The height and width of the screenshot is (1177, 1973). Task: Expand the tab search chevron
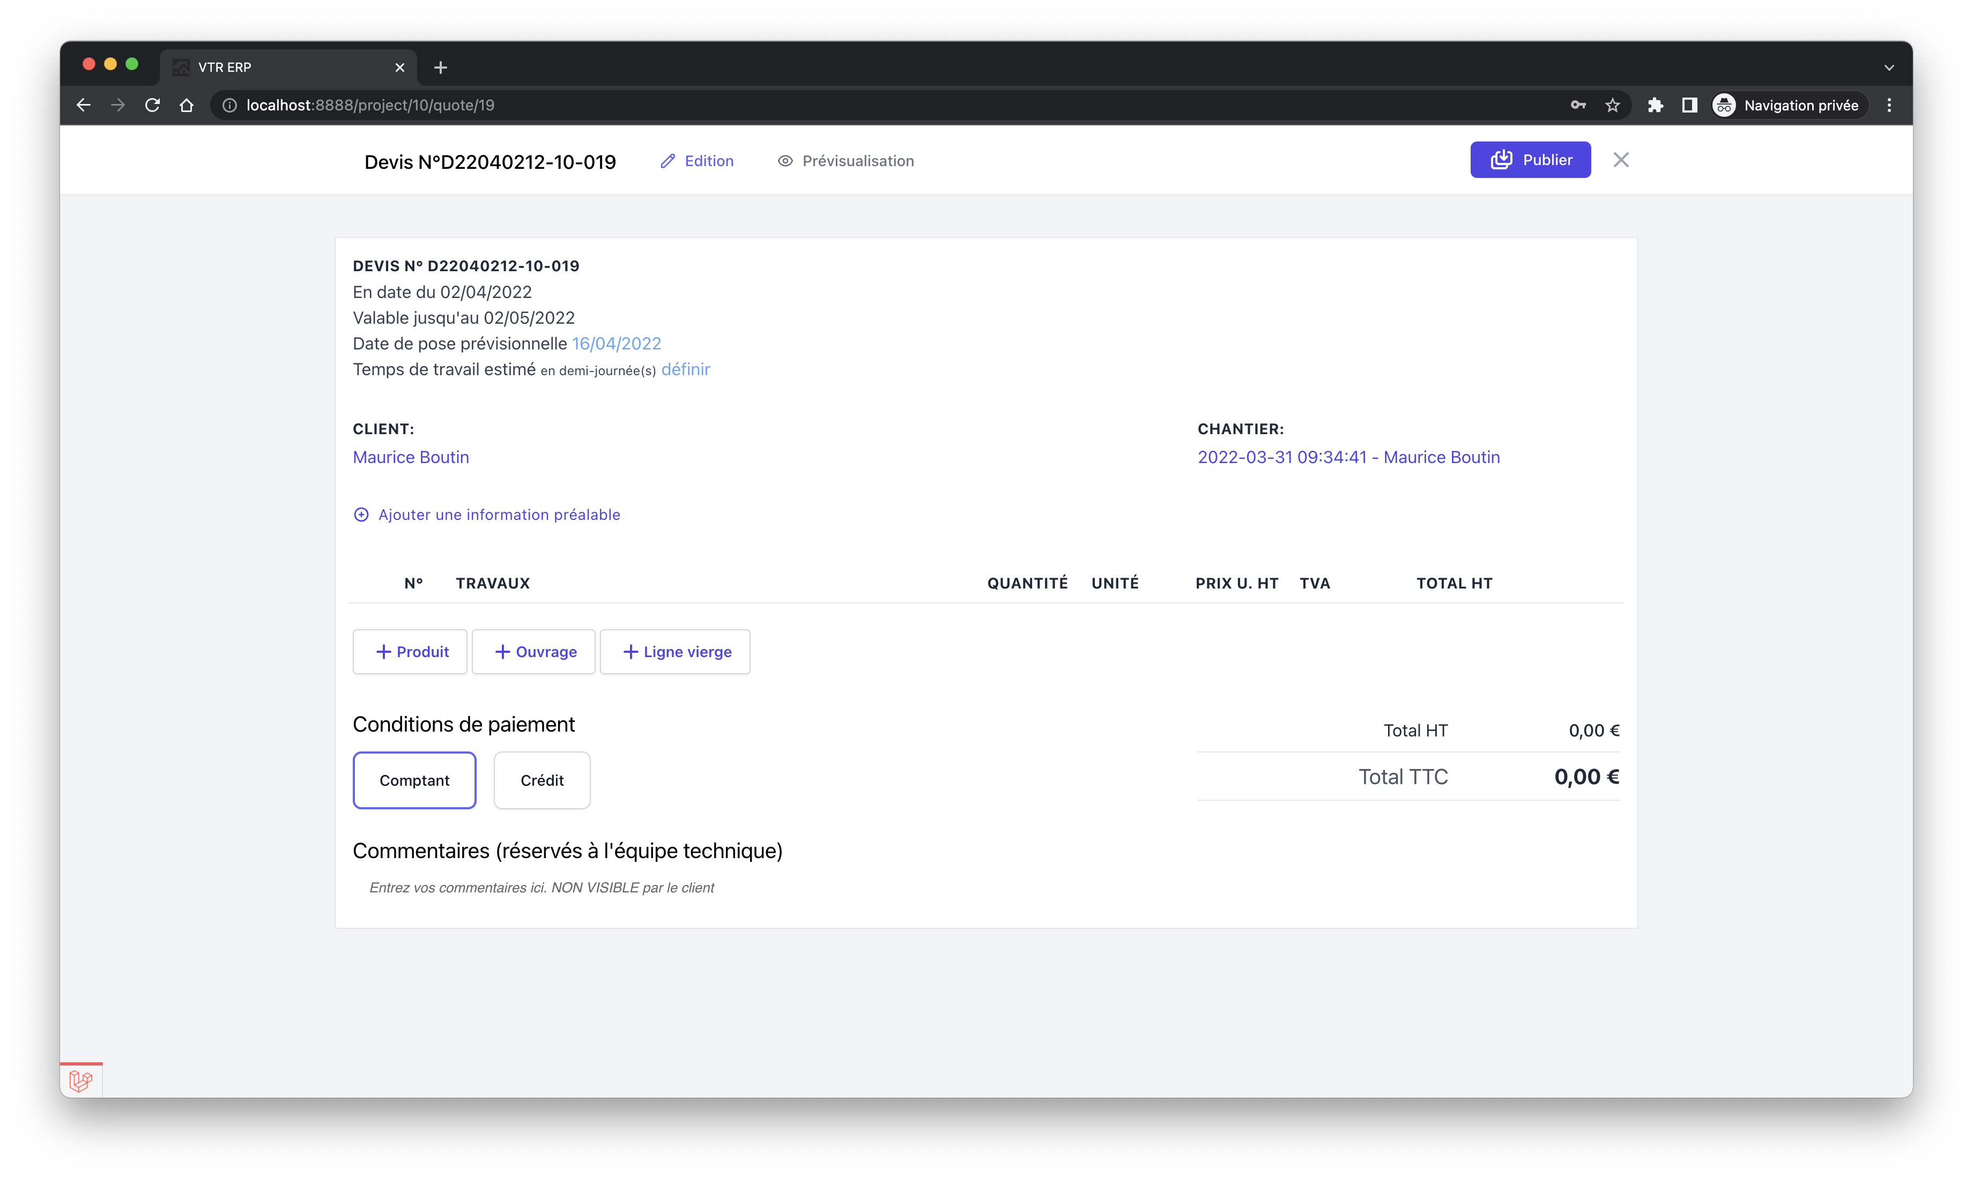click(1889, 68)
